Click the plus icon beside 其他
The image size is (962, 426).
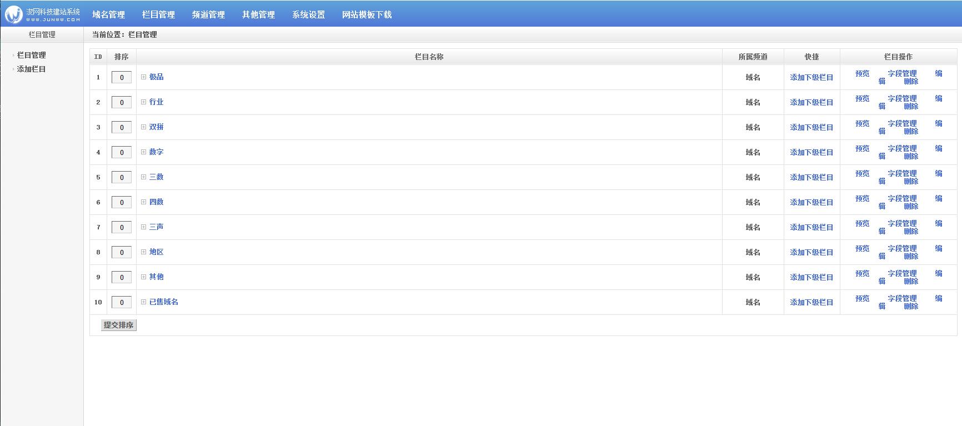coord(143,277)
